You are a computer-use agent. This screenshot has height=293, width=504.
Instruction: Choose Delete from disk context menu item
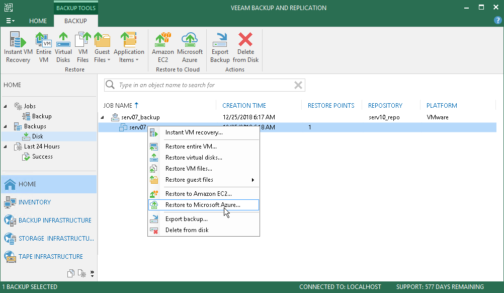(x=204, y=230)
